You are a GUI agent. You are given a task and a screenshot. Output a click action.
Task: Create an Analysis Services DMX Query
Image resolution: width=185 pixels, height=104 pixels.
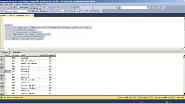click(37, 8)
